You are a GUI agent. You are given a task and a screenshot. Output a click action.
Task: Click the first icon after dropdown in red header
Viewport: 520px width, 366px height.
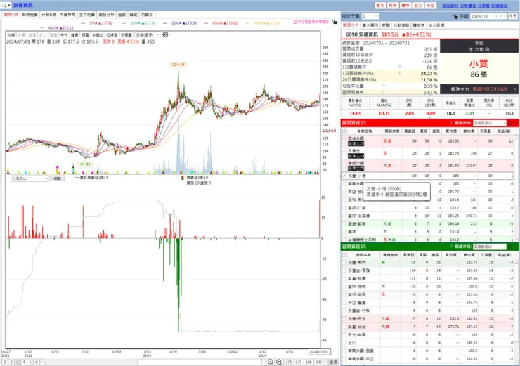point(510,123)
